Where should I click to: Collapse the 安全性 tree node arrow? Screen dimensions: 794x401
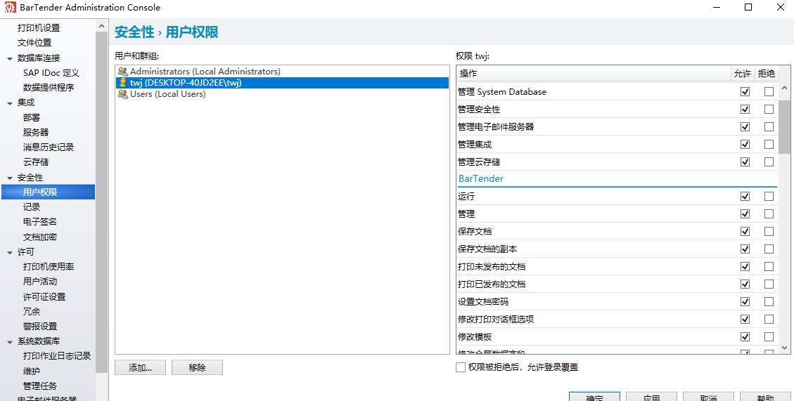(x=10, y=178)
